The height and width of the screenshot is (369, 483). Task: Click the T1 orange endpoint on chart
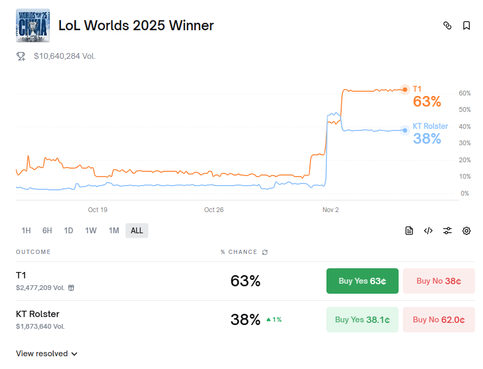pyautogui.click(x=405, y=90)
